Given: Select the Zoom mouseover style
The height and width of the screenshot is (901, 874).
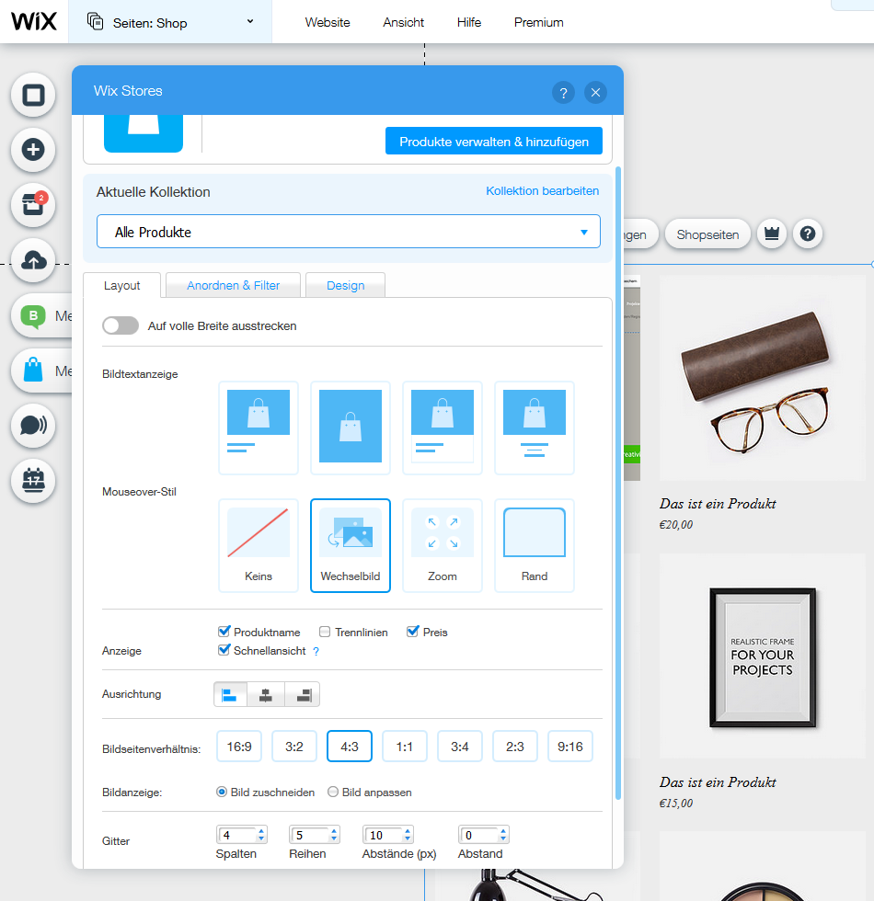Looking at the screenshot, I should tap(443, 546).
